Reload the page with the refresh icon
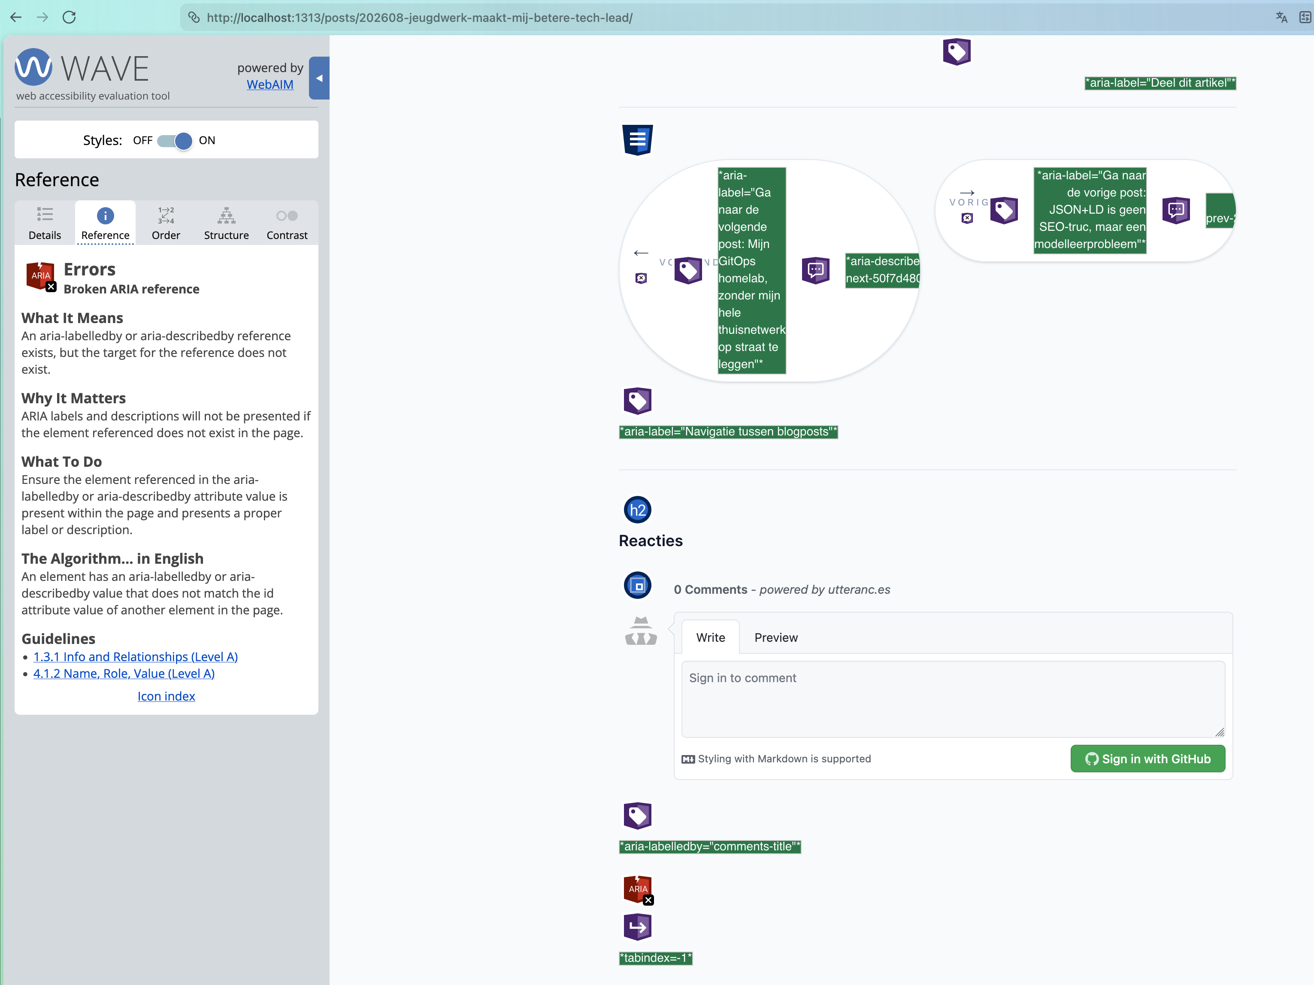The image size is (1314, 985). click(69, 17)
